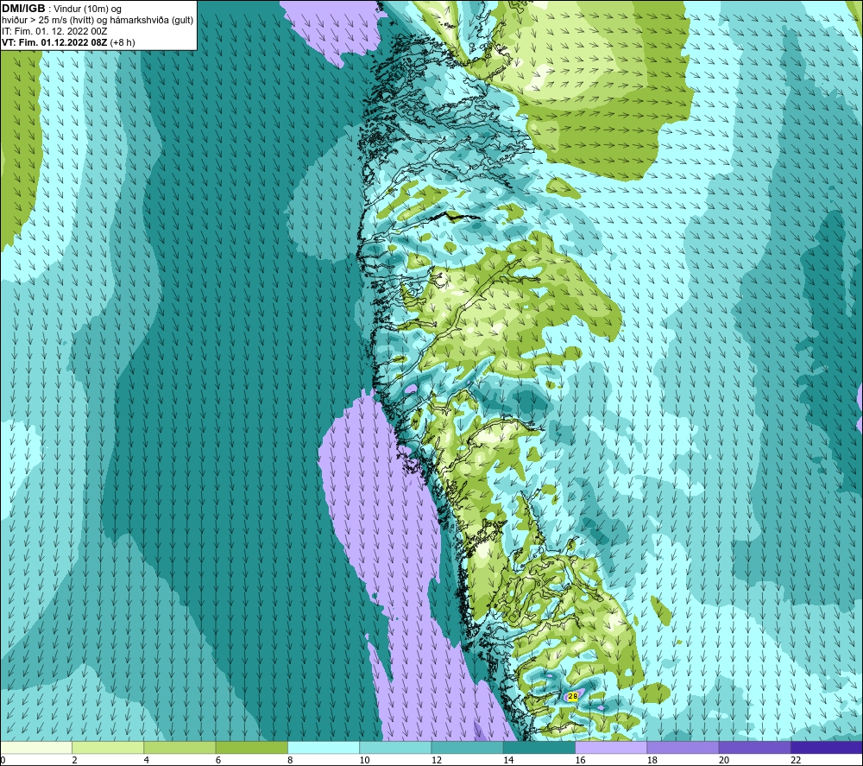Click the 2–4 m/s legend color swatch
This screenshot has height=766, width=863.
(108, 748)
